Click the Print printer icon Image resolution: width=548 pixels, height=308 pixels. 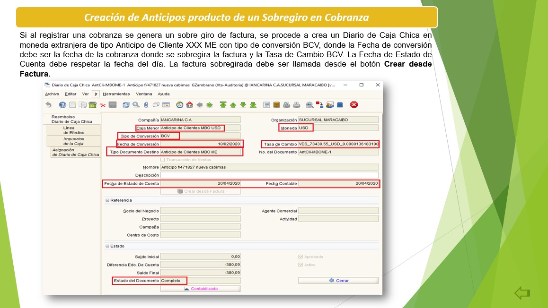point(296,105)
